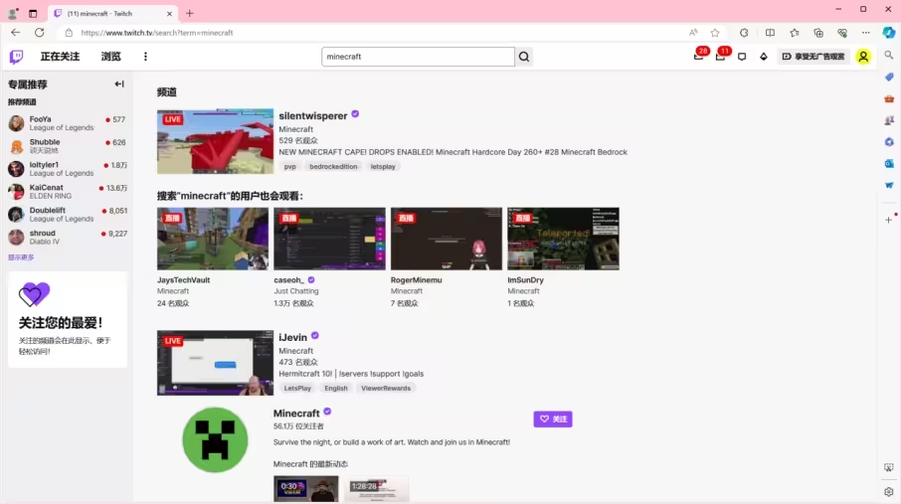Open RogerMinemu stream thumbnail
Viewport: 901px width, 504px height.
pos(447,239)
